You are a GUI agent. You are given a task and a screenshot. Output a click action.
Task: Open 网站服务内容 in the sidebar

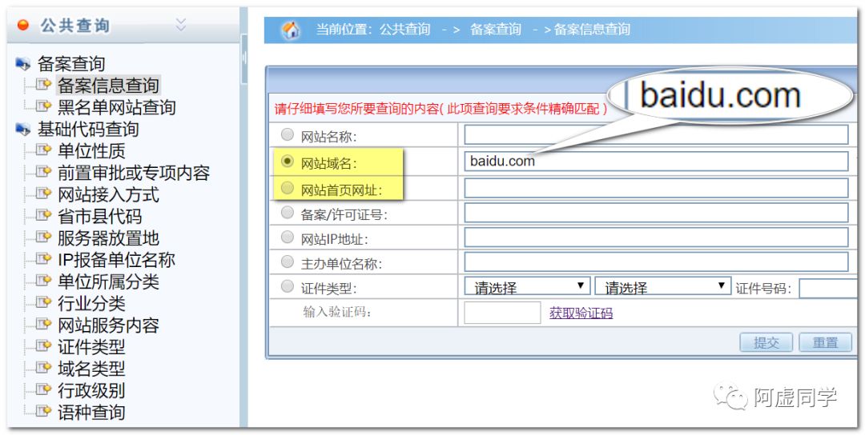coord(109,325)
